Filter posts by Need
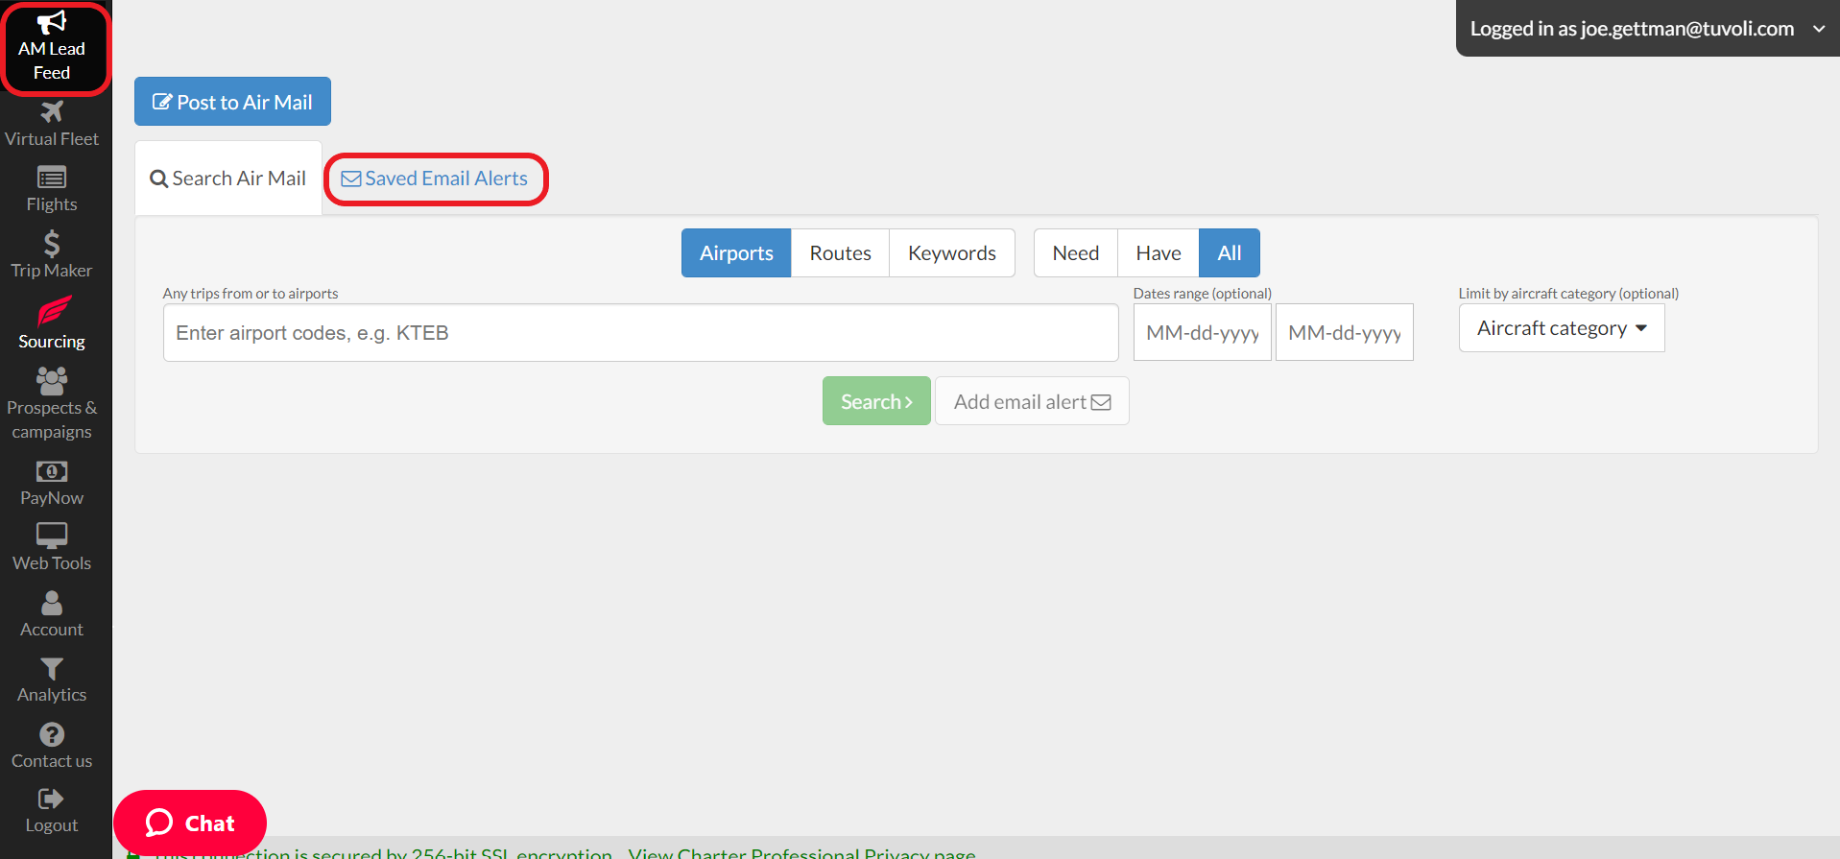 [1075, 253]
